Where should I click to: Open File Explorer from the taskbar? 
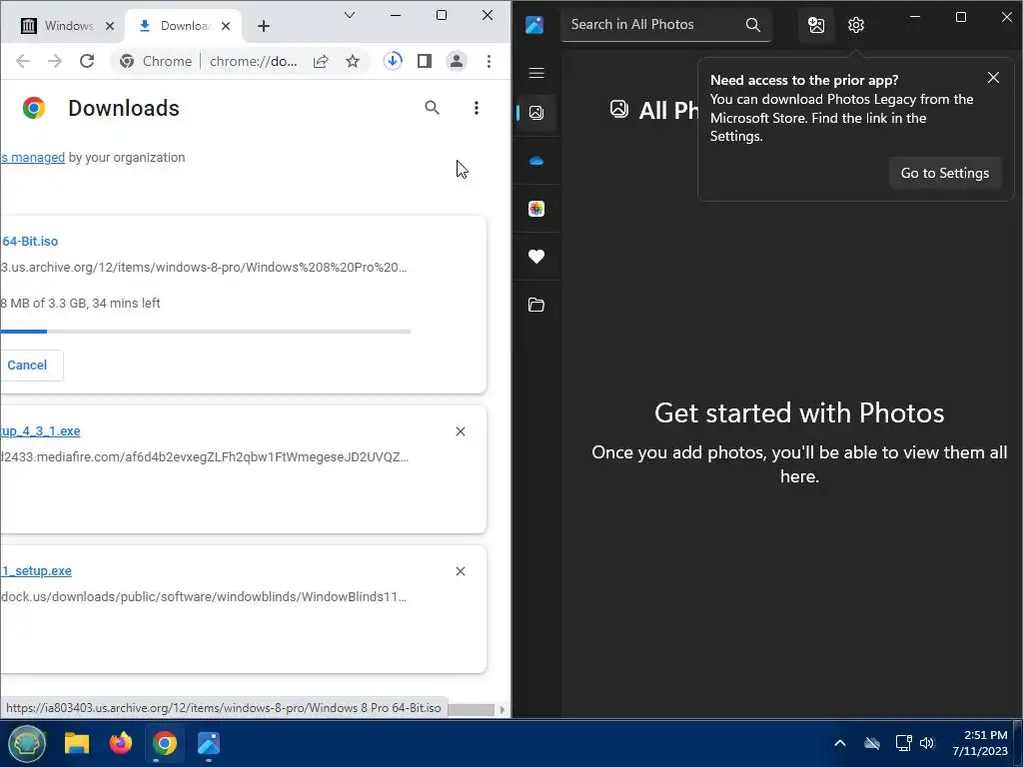[77, 743]
